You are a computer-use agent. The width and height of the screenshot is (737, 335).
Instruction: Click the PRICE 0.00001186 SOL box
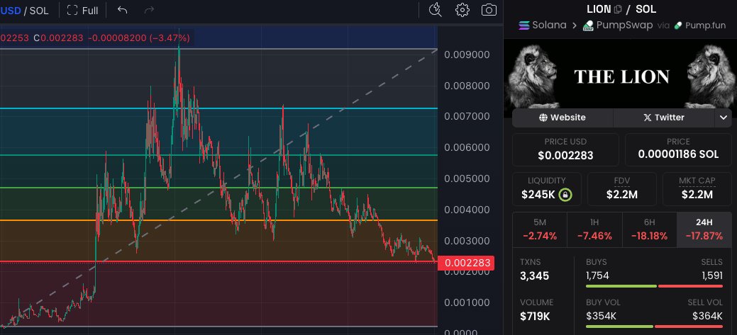click(x=678, y=149)
